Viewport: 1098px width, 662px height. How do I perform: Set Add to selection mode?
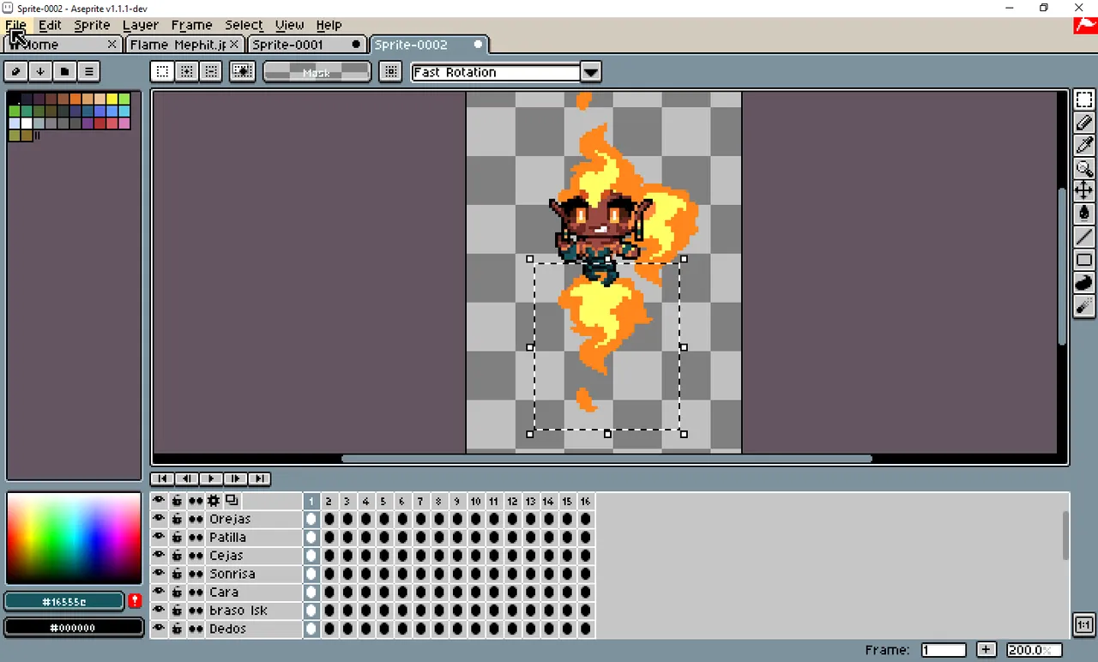pyautogui.click(x=186, y=72)
